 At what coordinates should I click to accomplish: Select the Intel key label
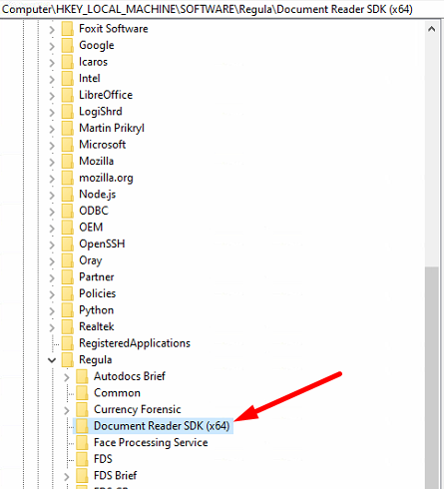tap(90, 78)
